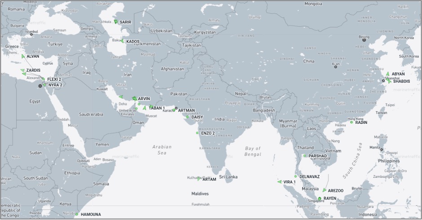Click the Afghanistan country label

(172, 69)
